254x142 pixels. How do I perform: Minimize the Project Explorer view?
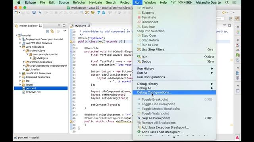pos(59,25)
